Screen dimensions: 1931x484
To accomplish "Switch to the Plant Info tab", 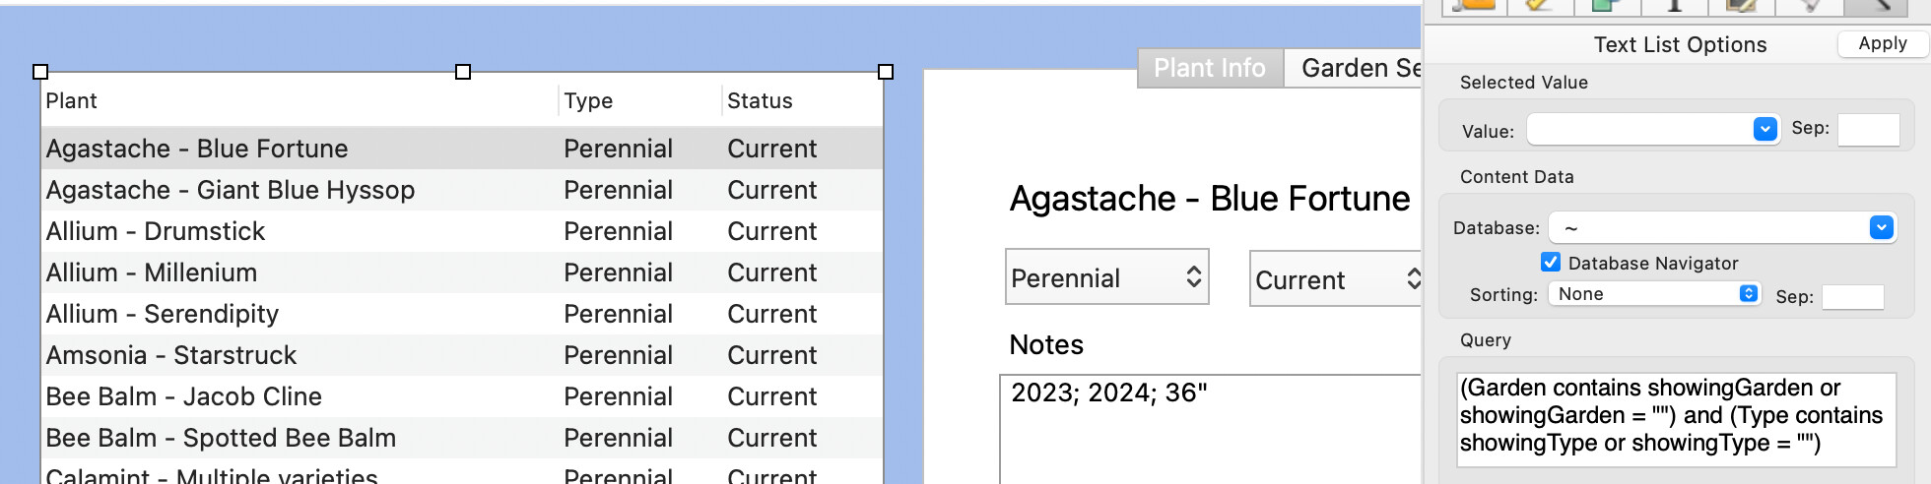I will click(1210, 68).
